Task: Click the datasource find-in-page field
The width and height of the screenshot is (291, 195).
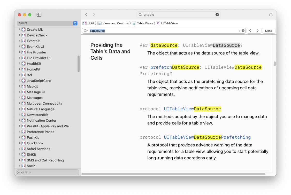Action: click(x=164, y=31)
